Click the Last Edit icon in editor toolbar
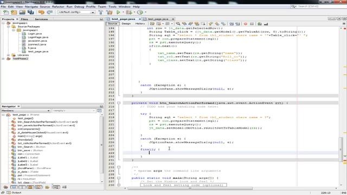The height and width of the screenshot is (195, 347). [x=152, y=24]
